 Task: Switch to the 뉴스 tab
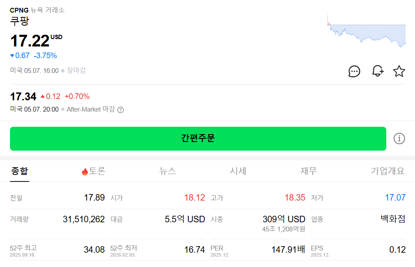point(167,171)
